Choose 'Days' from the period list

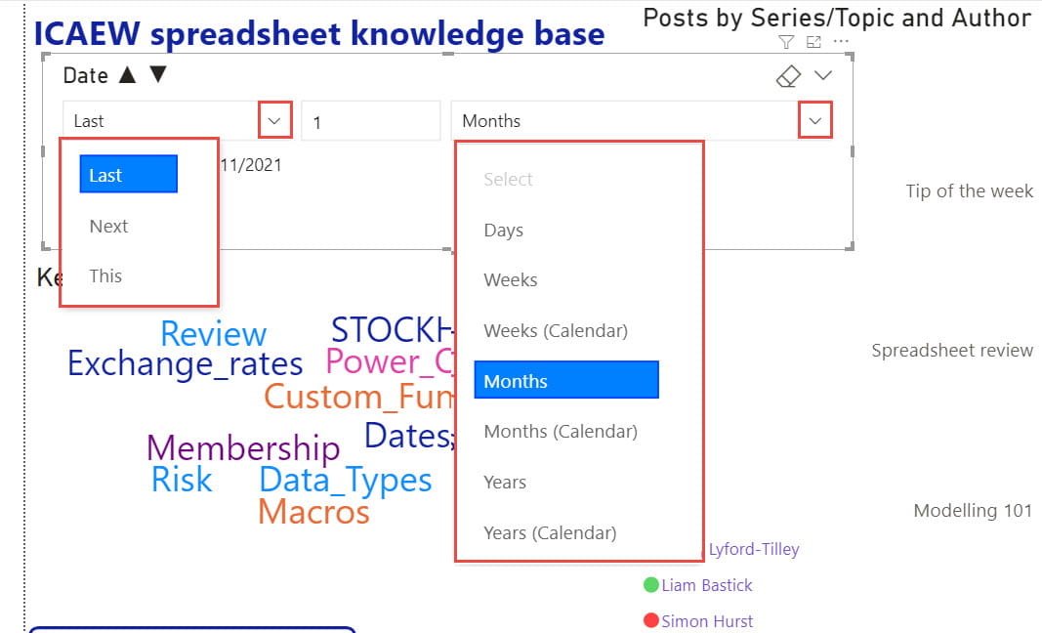pyautogui.click(x=503, y=231)
